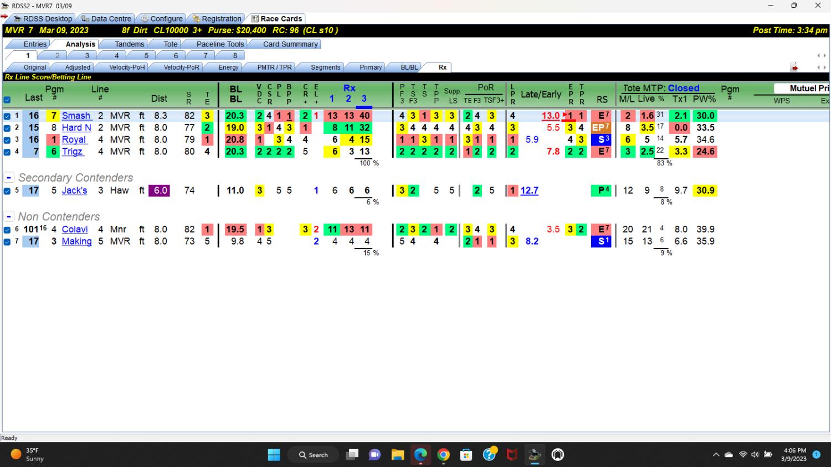This screenshot has height=467, width=831.
Task: Open the Making horse link
Action: coord(76,241)
